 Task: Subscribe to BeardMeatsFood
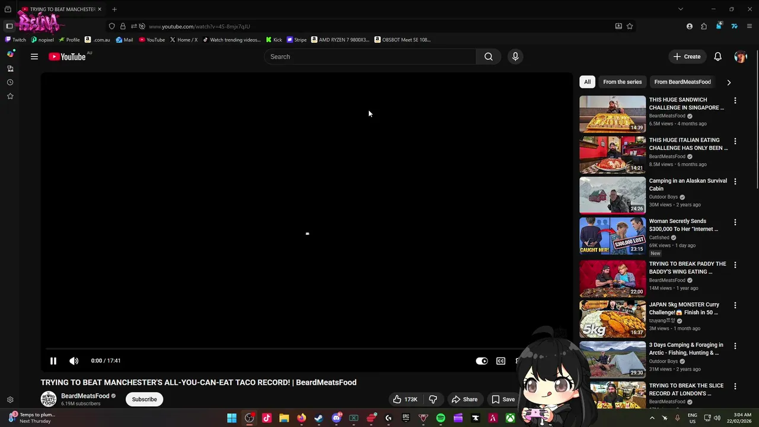[x=144, y=399]
